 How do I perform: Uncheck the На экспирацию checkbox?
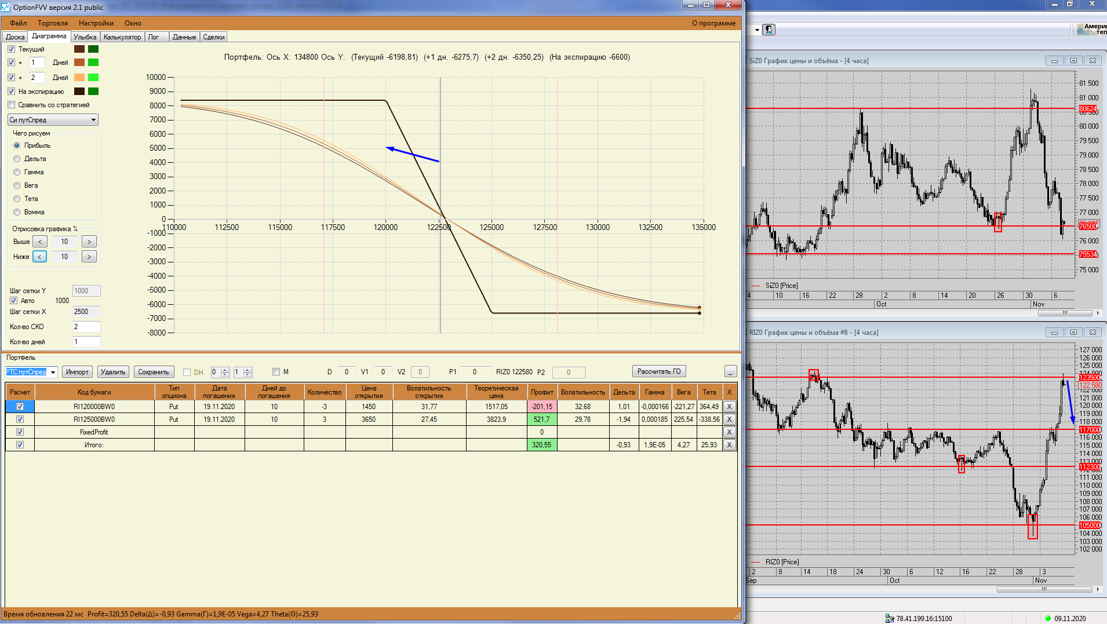pos(11,92)
